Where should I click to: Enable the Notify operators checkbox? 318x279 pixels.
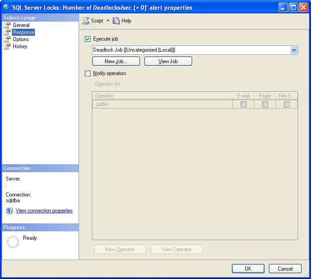[x=87, y=73]
